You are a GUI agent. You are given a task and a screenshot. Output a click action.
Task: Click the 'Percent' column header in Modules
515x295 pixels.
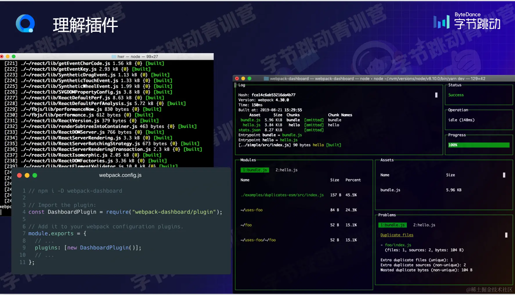point(353,180)
